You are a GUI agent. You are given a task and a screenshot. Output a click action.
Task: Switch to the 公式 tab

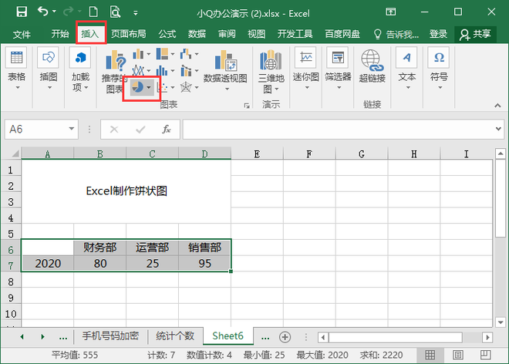tap(167, 34)
